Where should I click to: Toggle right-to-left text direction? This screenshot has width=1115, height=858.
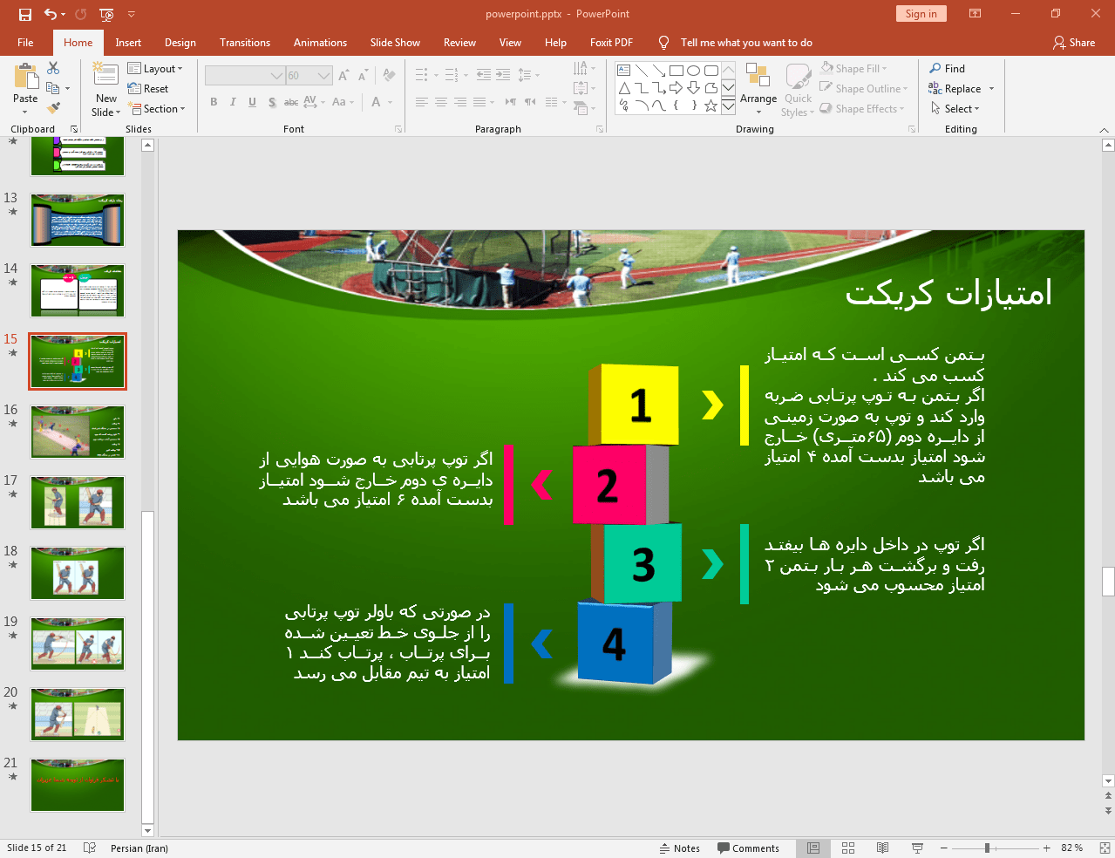click(x=529, y=102)
